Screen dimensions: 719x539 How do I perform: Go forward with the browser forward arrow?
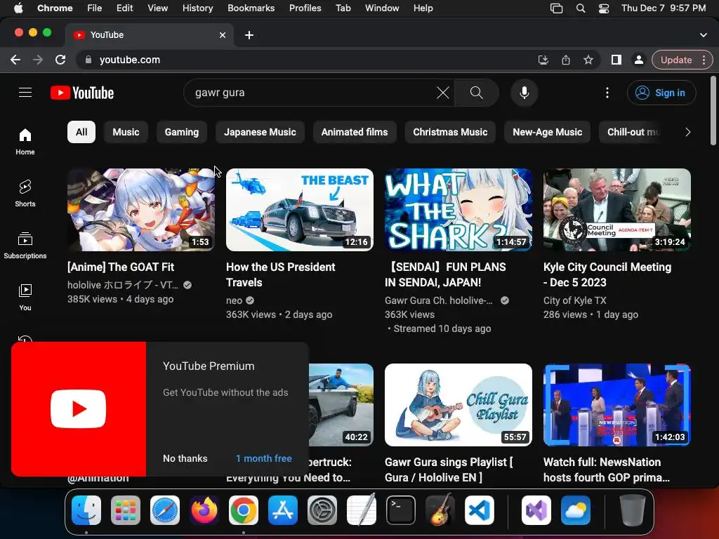coord(38,60)
